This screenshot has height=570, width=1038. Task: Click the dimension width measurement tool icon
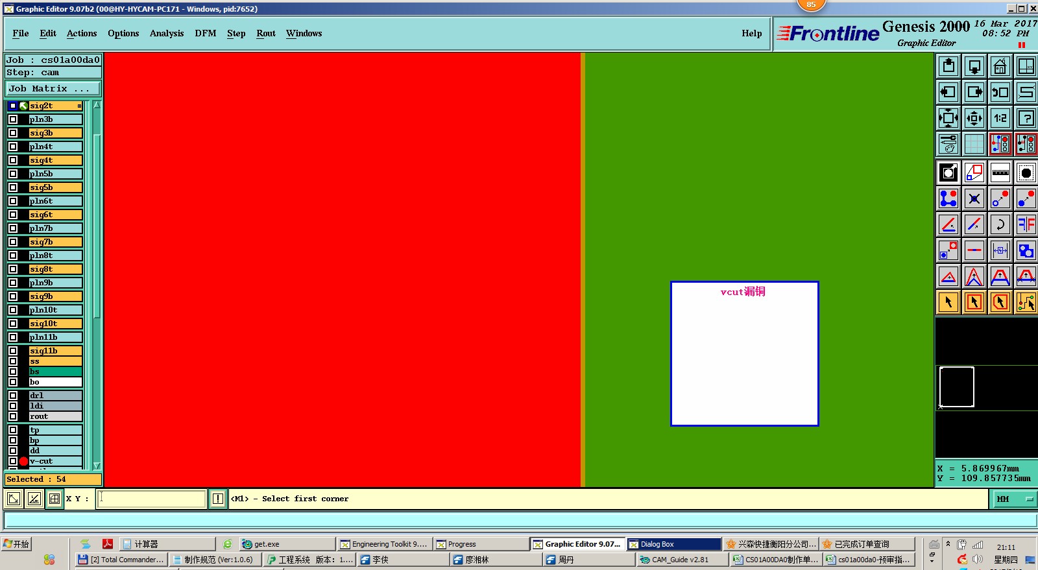1000,250
